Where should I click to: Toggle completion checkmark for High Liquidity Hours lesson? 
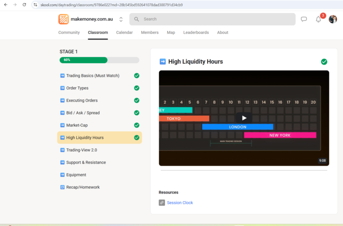tap(324, 61)
